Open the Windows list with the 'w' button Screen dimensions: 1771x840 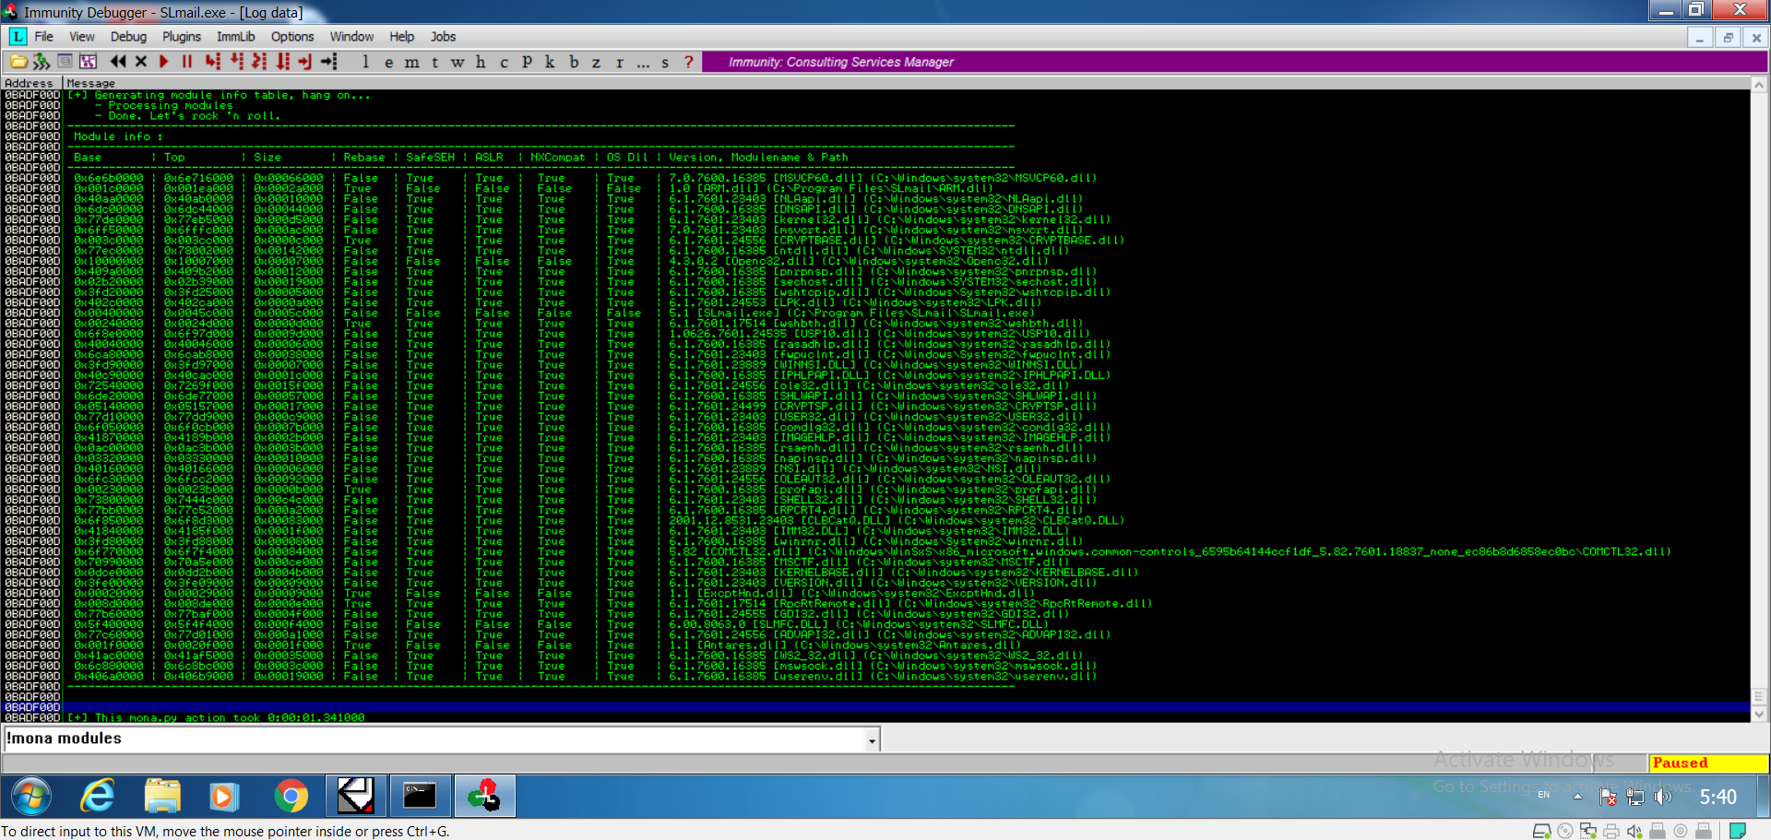[x=458, y=62]
